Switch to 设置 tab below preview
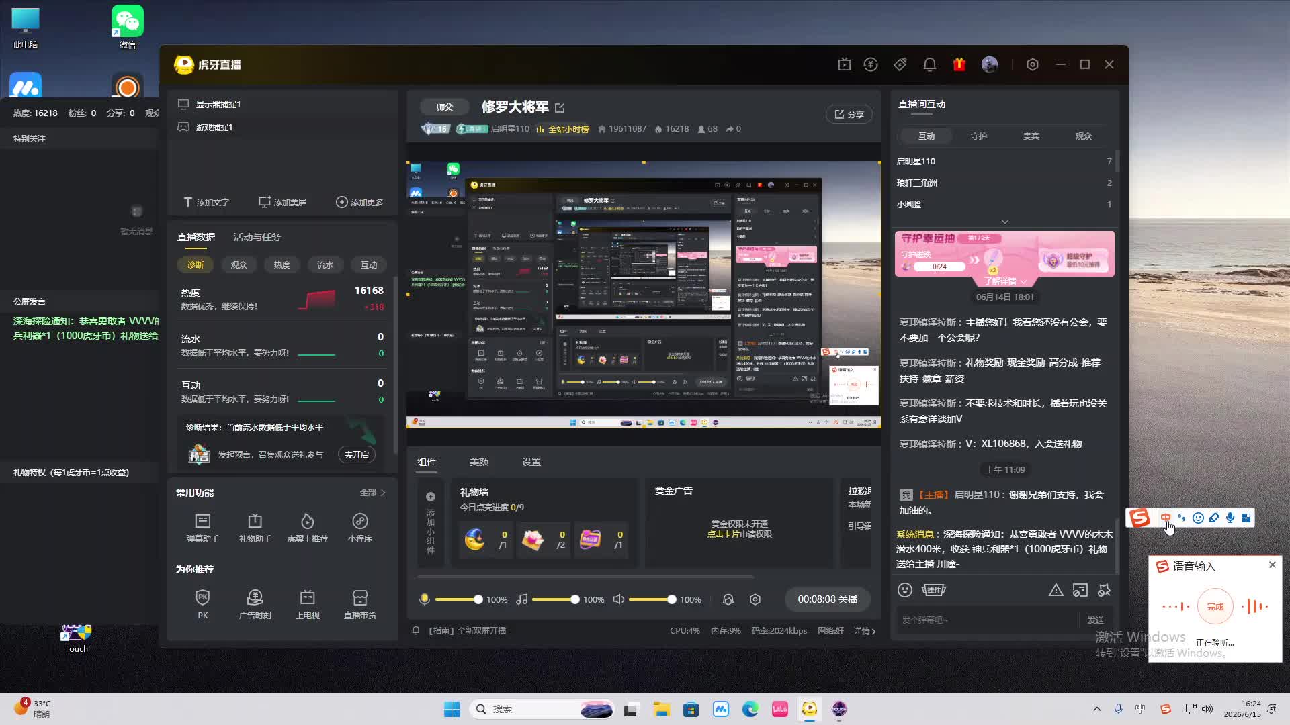 point(531,462)
